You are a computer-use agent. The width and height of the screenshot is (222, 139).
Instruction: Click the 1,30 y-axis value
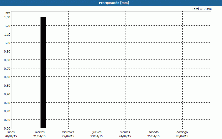(x=7, y=17)
